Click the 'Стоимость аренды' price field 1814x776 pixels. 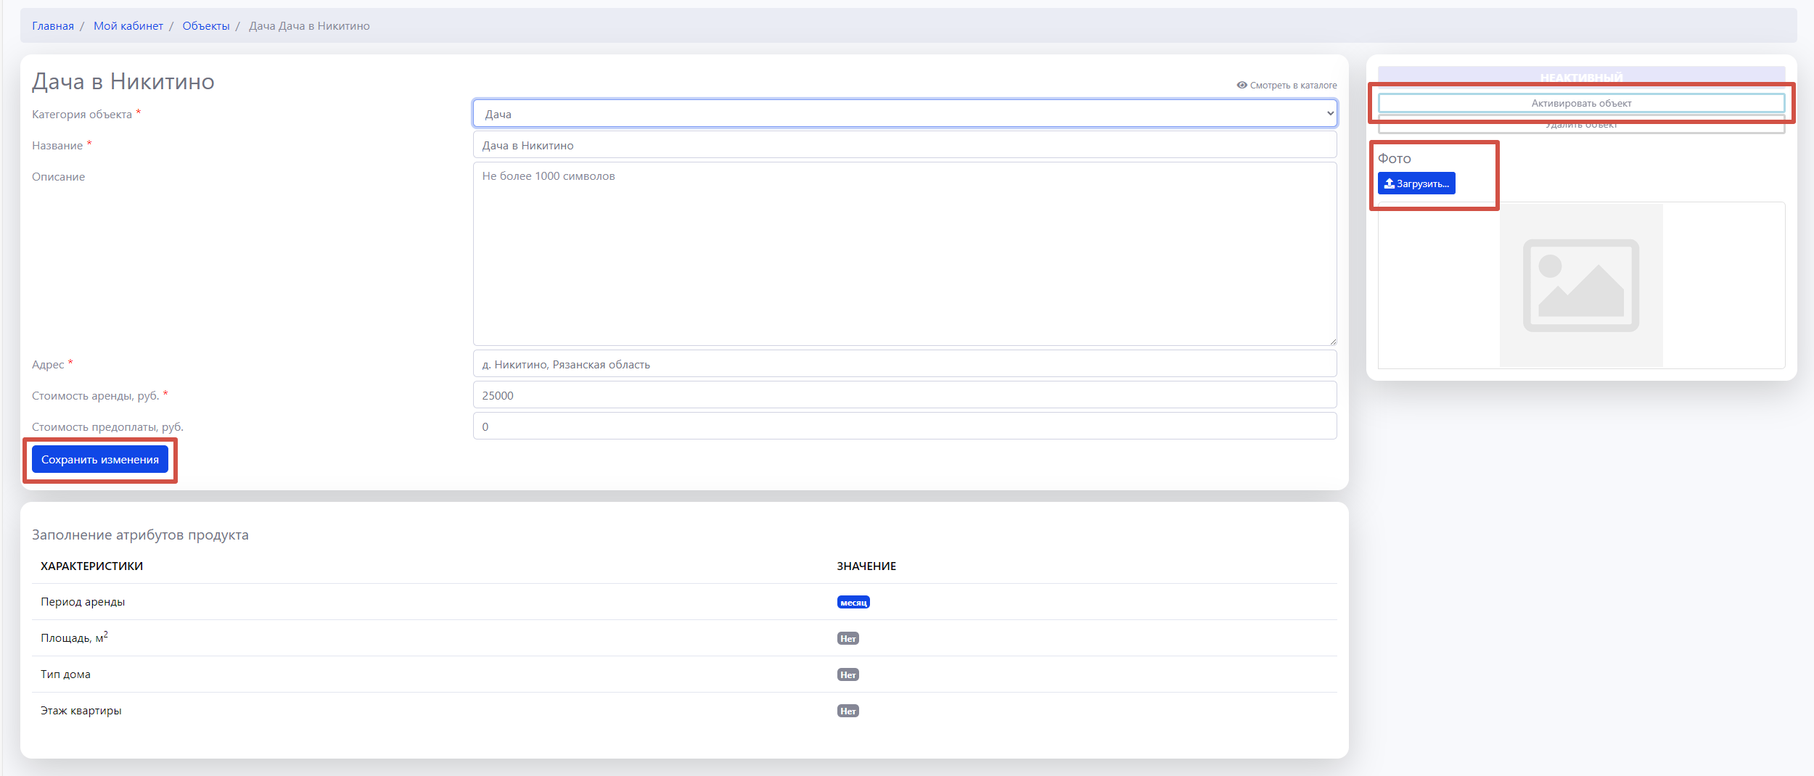click(904, 395)
